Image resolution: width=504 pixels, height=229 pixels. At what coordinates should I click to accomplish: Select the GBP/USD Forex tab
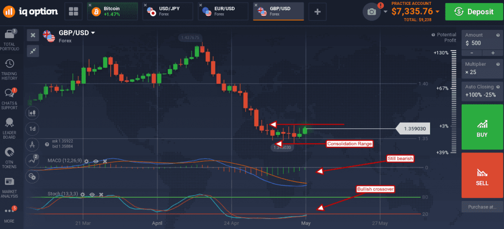(x=279, y=12)
